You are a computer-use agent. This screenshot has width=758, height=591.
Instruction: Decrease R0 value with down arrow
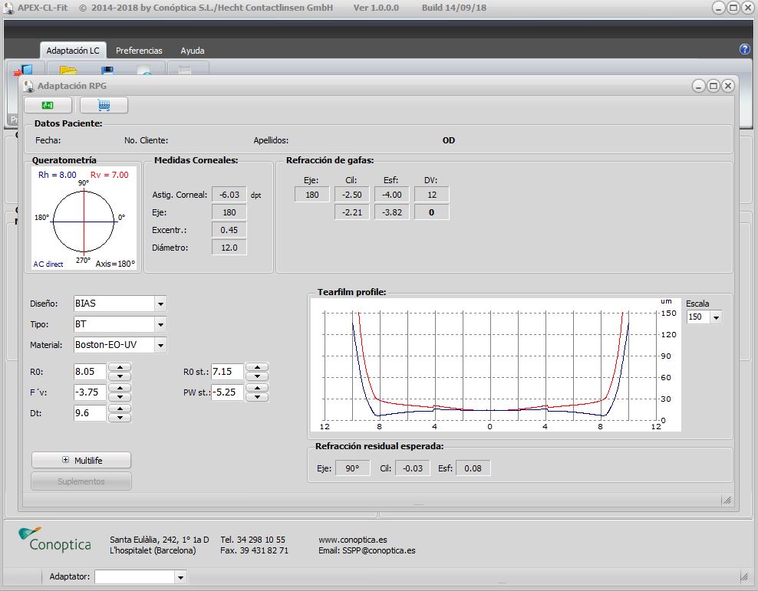point(120,376)
